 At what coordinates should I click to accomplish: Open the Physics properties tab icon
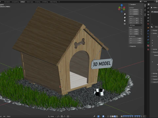[x=148, y=37]
